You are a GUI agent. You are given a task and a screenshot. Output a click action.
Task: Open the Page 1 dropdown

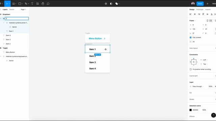[24, 9]
